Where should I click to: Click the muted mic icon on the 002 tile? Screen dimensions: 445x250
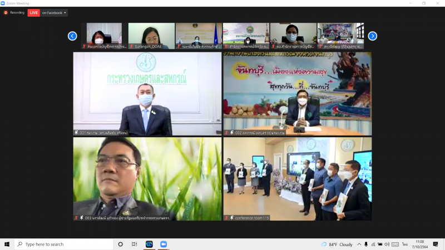[226, 132]
